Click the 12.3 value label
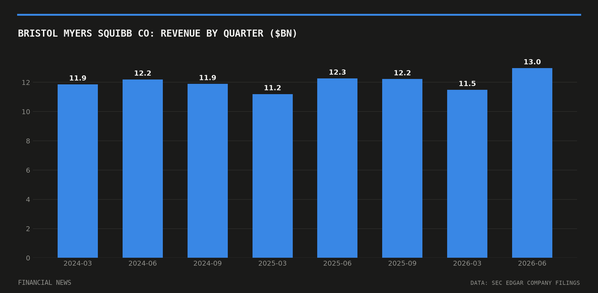This screenshot has height=293, width=598. point(337,72)
